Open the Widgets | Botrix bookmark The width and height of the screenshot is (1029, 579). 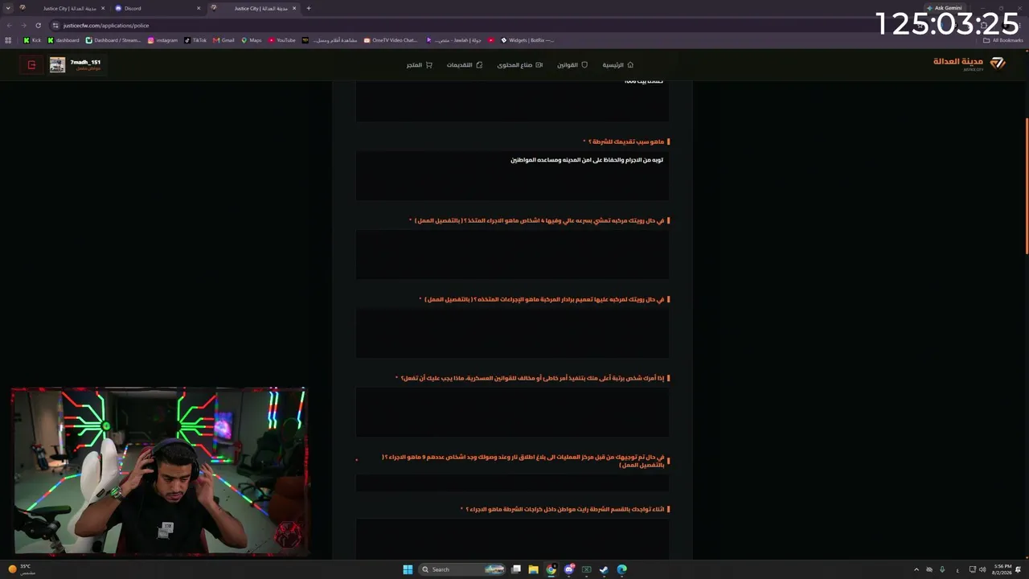(527, 40)
